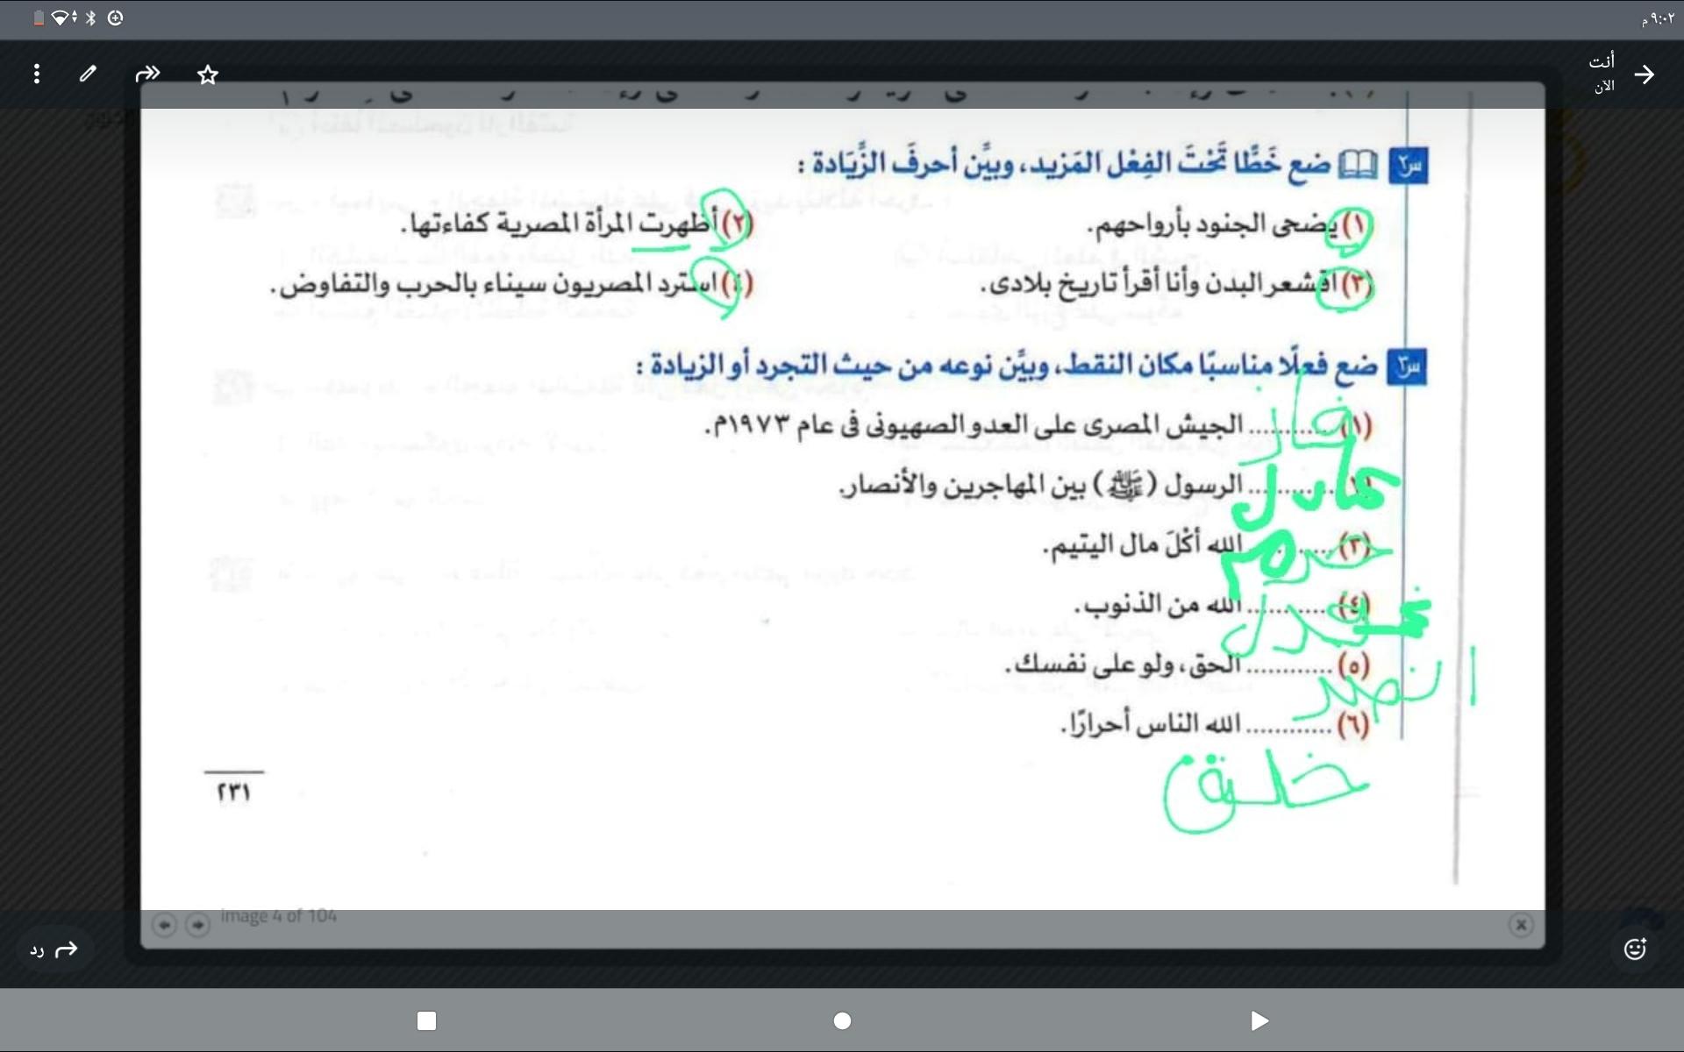
Task: Tap sentence اقشعر البدن وأنا أقرأ تاريخ بلادى
Action: [x=1160, y=284]
